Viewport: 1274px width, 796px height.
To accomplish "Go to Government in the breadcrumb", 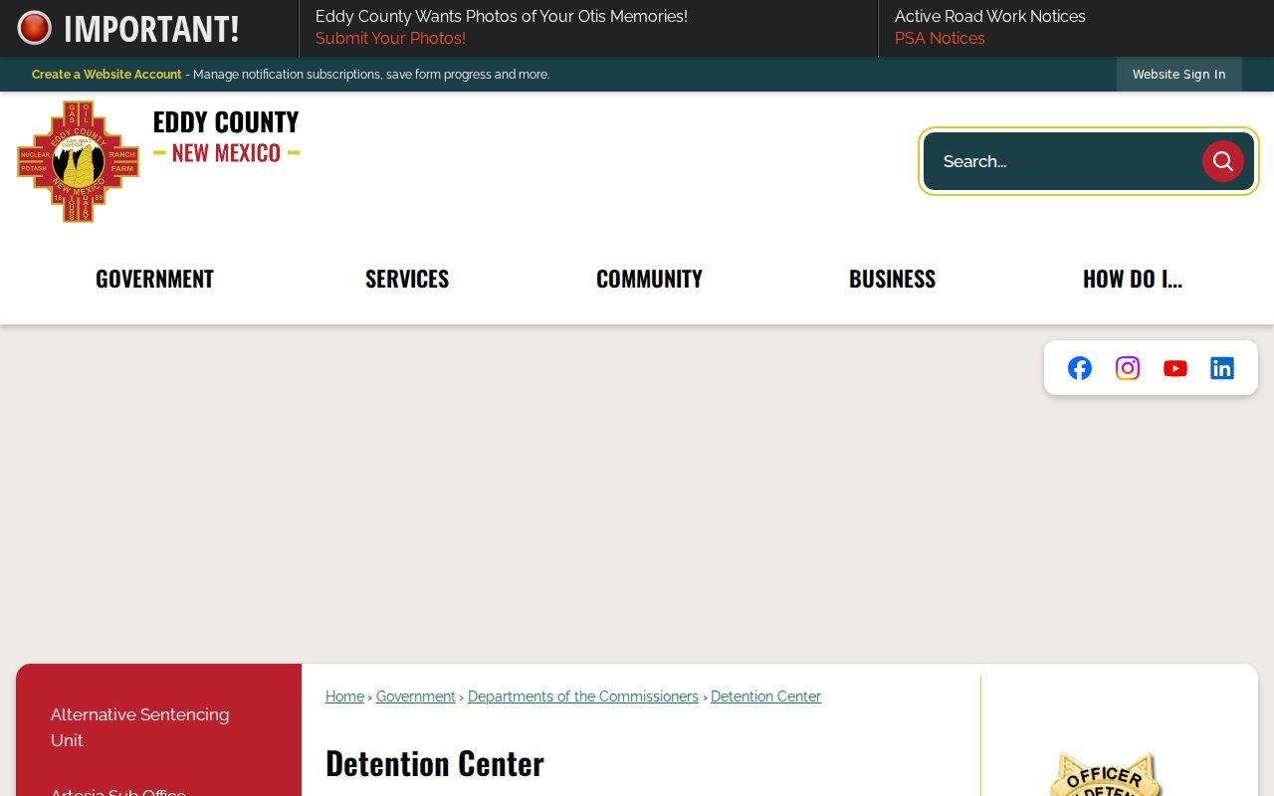I will [415, 696].
